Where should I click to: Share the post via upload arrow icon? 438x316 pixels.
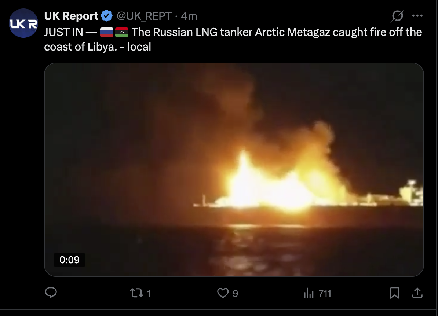point(417,293)
